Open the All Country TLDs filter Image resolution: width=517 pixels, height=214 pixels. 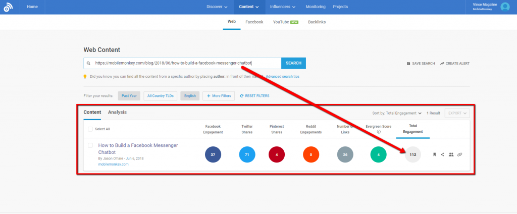(161, 96)
